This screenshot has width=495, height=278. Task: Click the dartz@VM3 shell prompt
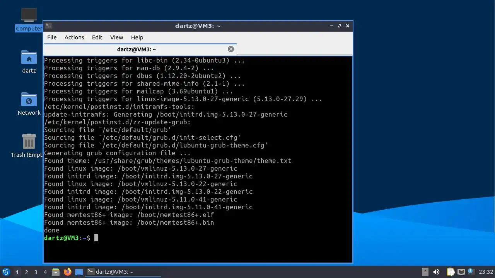[67, 238]
